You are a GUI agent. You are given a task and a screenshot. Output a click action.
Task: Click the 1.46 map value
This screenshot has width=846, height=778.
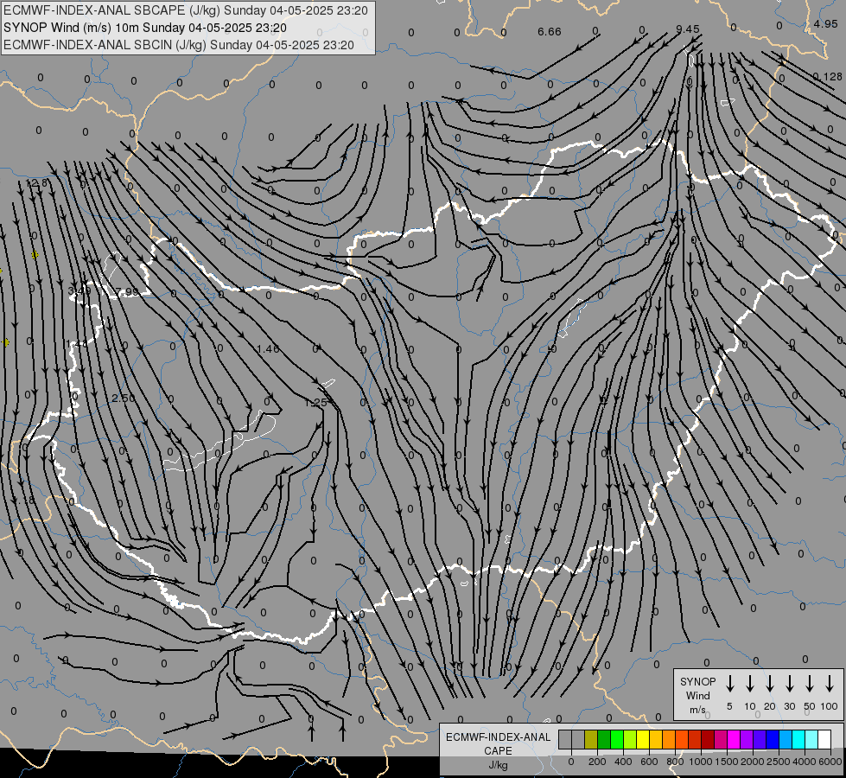pos(268,348)
